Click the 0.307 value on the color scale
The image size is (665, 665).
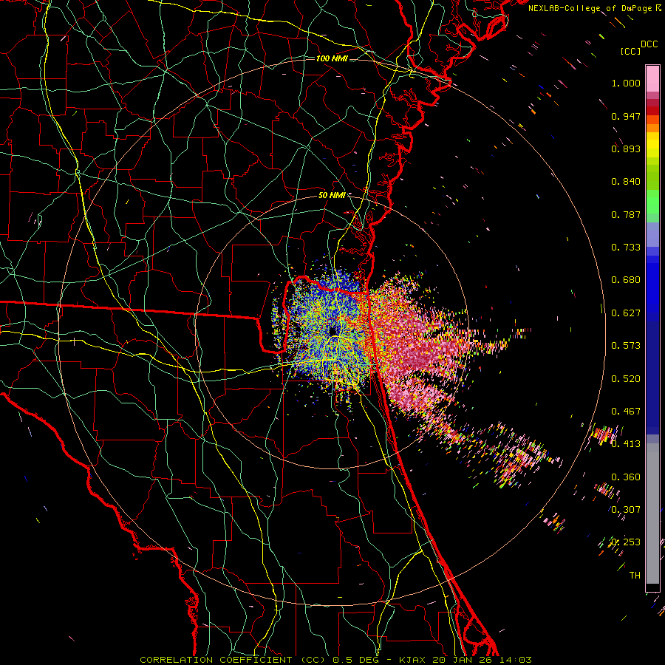tap(626, 510)
